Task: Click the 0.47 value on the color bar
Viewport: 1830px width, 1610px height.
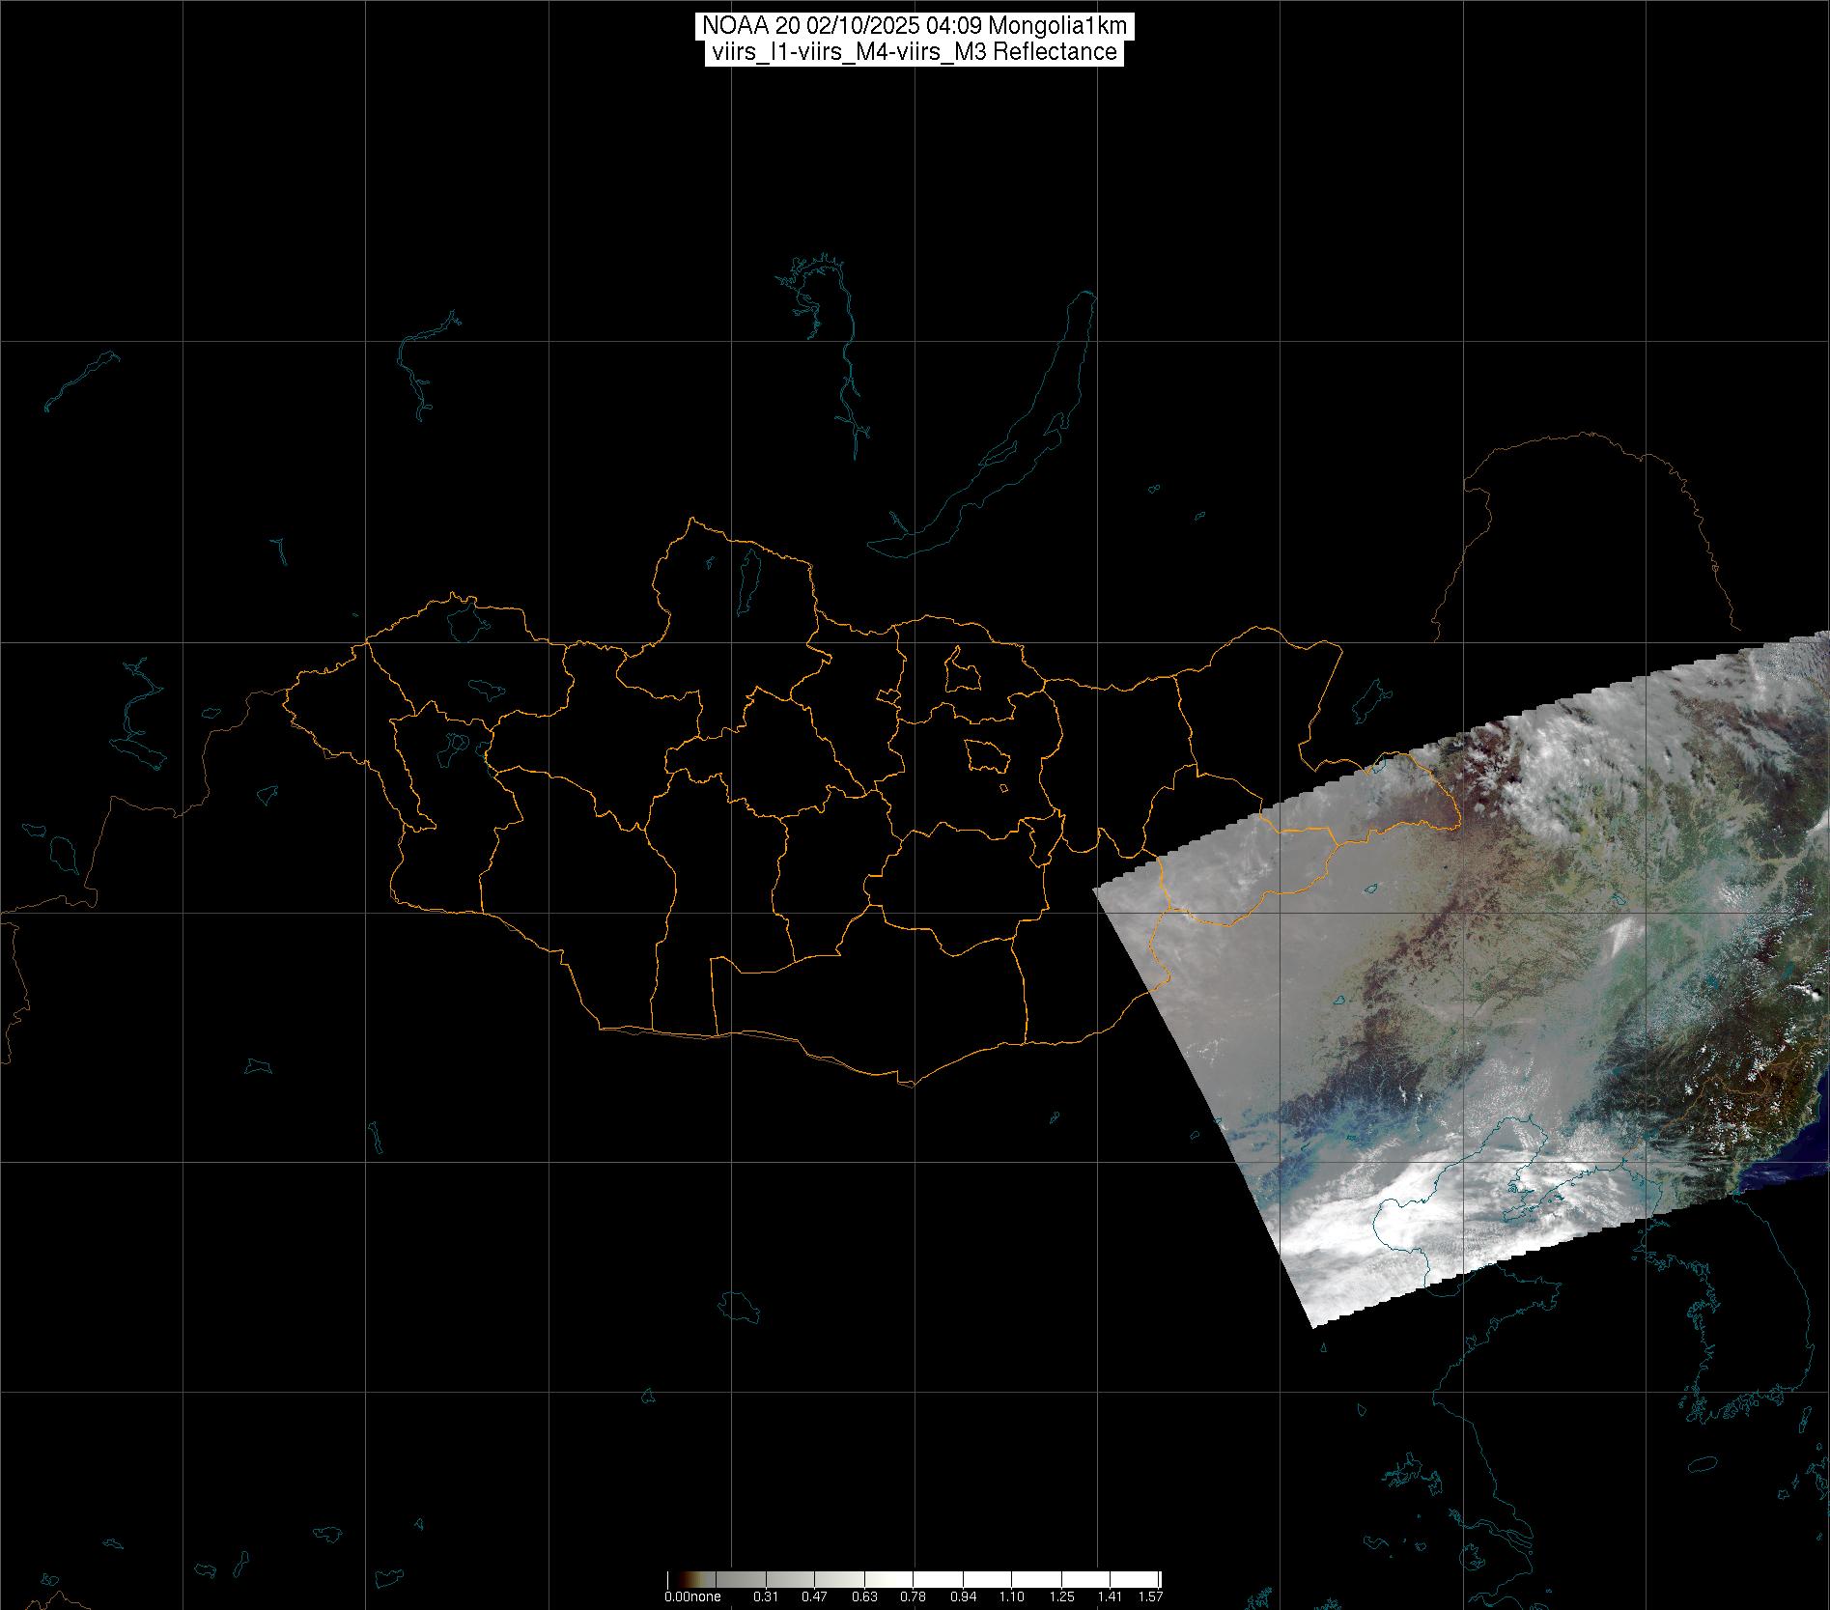Action: point(814,1596)
